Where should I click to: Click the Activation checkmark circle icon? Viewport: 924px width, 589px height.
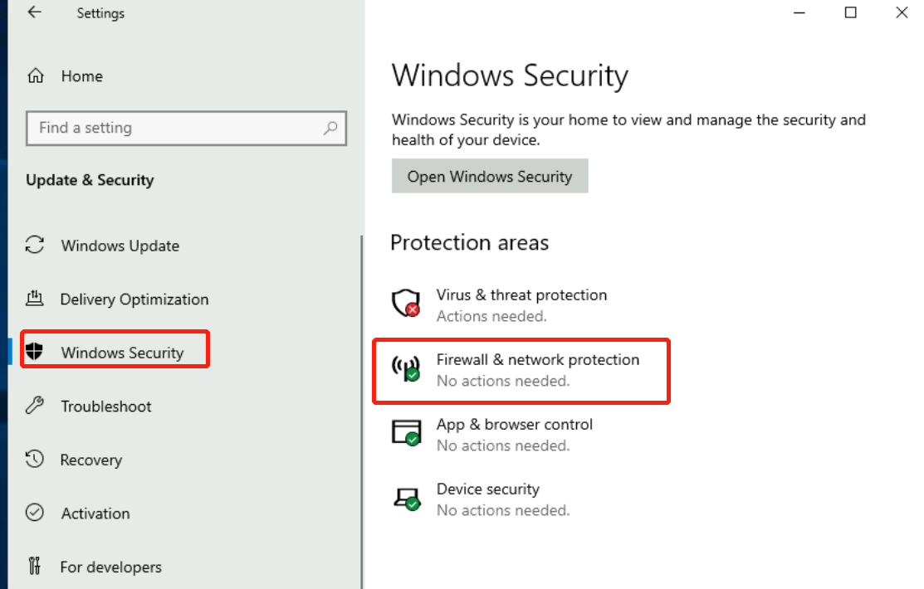click(35, 513)
